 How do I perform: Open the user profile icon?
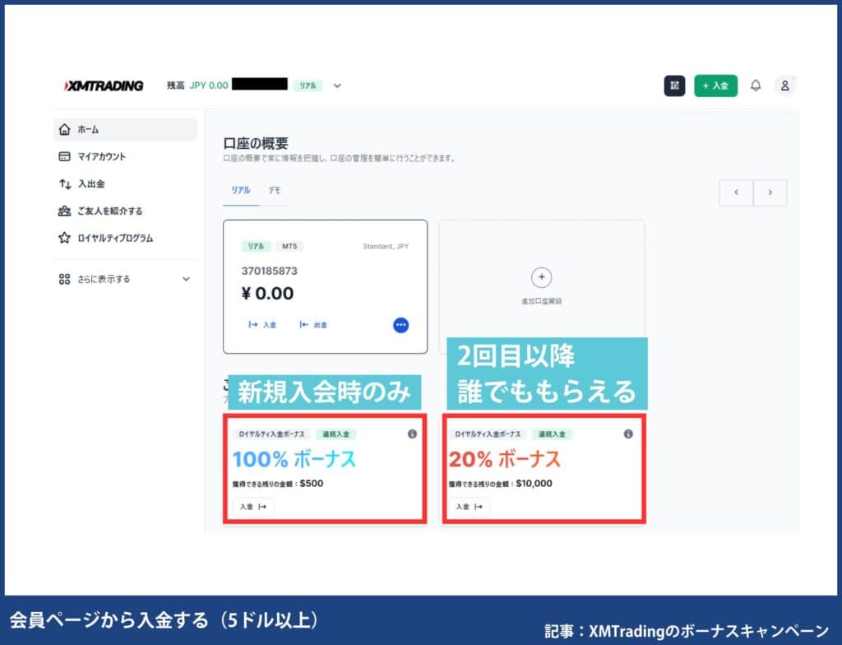point(784,86)
